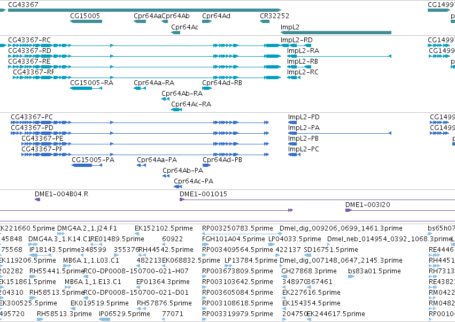The image size is (455, 322).
Task: Select protein Cpr64Ab-PA
Action: pyautogui.click(x=183, y=171)
